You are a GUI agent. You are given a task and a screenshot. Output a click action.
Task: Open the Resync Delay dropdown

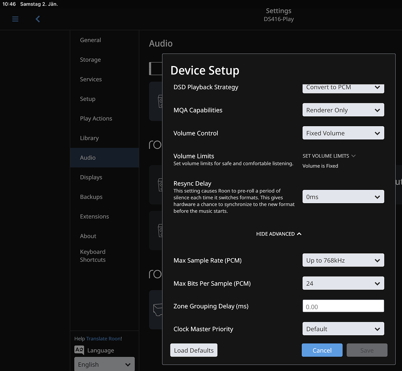click(343, 197)
